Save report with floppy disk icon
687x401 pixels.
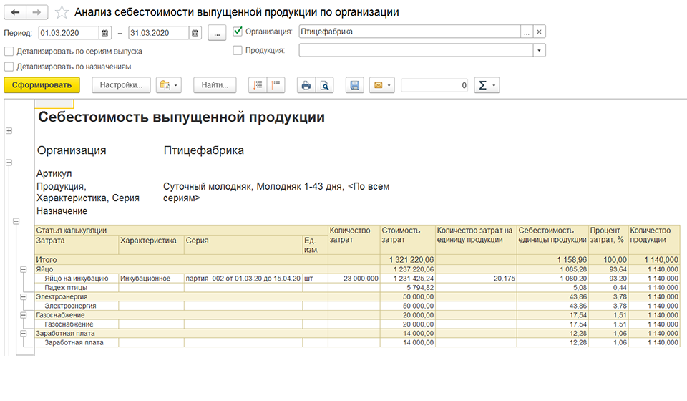click(x=355, y=85)
